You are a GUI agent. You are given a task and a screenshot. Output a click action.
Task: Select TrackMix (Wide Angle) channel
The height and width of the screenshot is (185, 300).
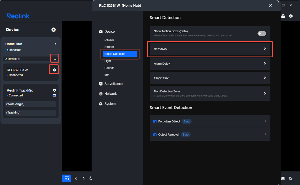31,104
